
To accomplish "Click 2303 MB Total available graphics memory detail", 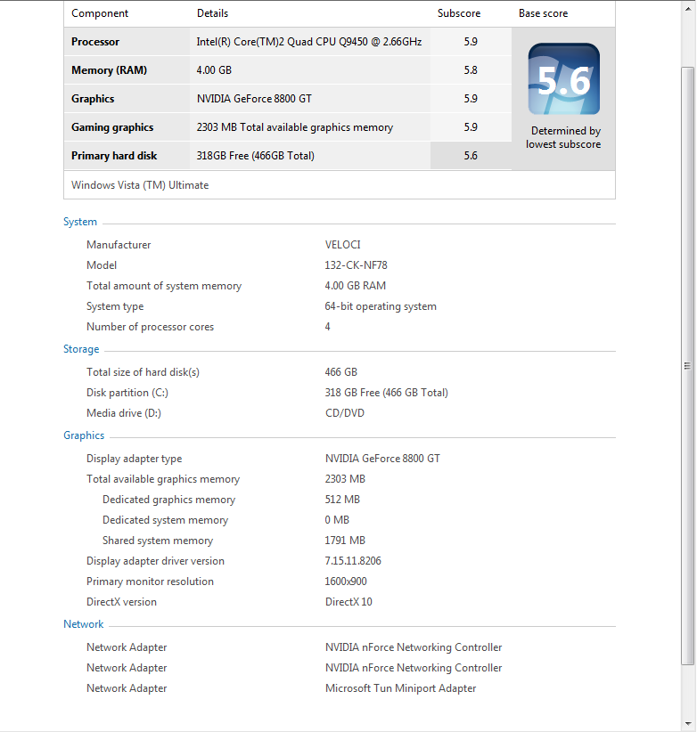I will (x=295, y=127).
